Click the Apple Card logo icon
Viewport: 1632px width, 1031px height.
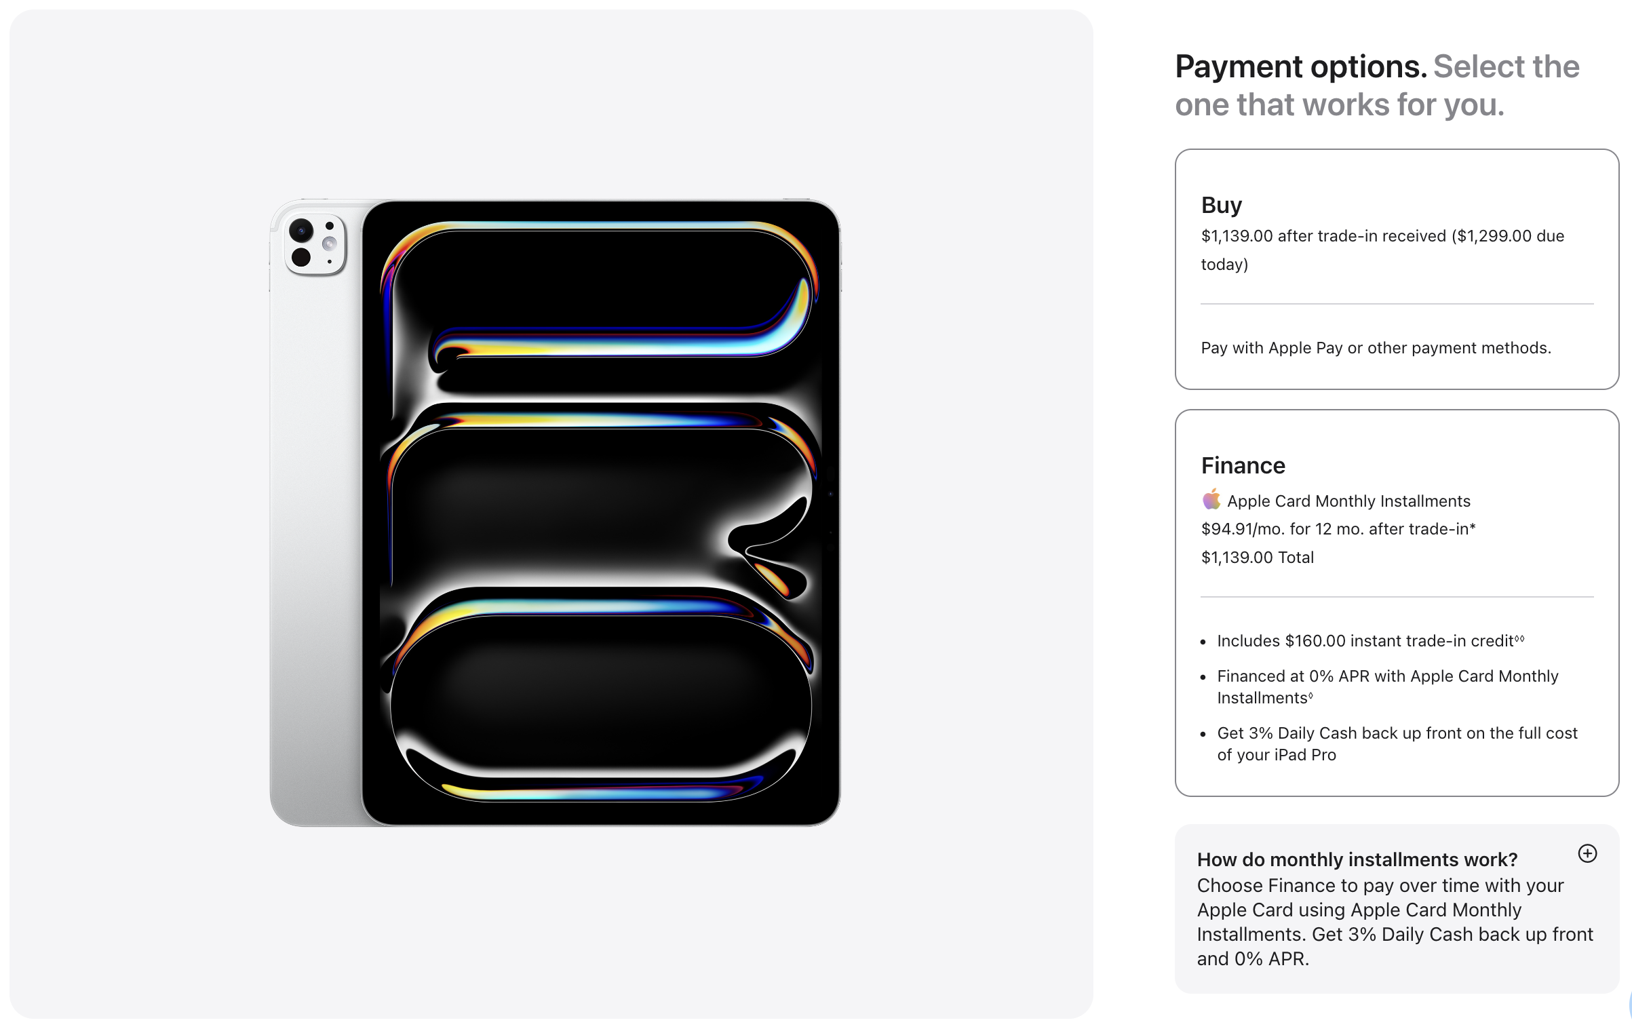click(1211, 500)
